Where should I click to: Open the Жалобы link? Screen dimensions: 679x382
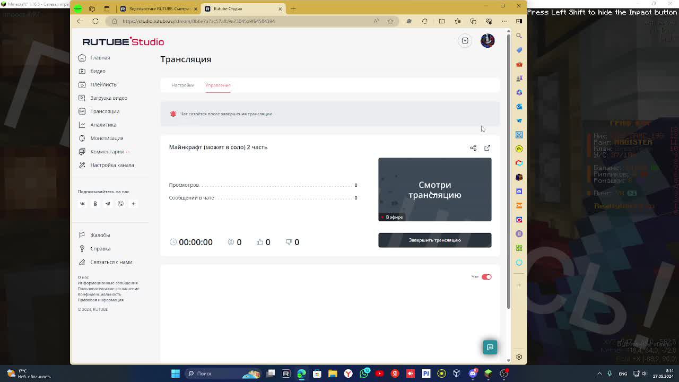pos(94,235)
